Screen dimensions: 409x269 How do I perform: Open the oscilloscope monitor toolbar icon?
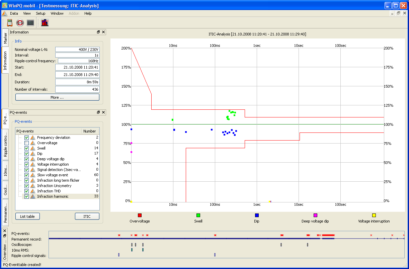[30, 23]
